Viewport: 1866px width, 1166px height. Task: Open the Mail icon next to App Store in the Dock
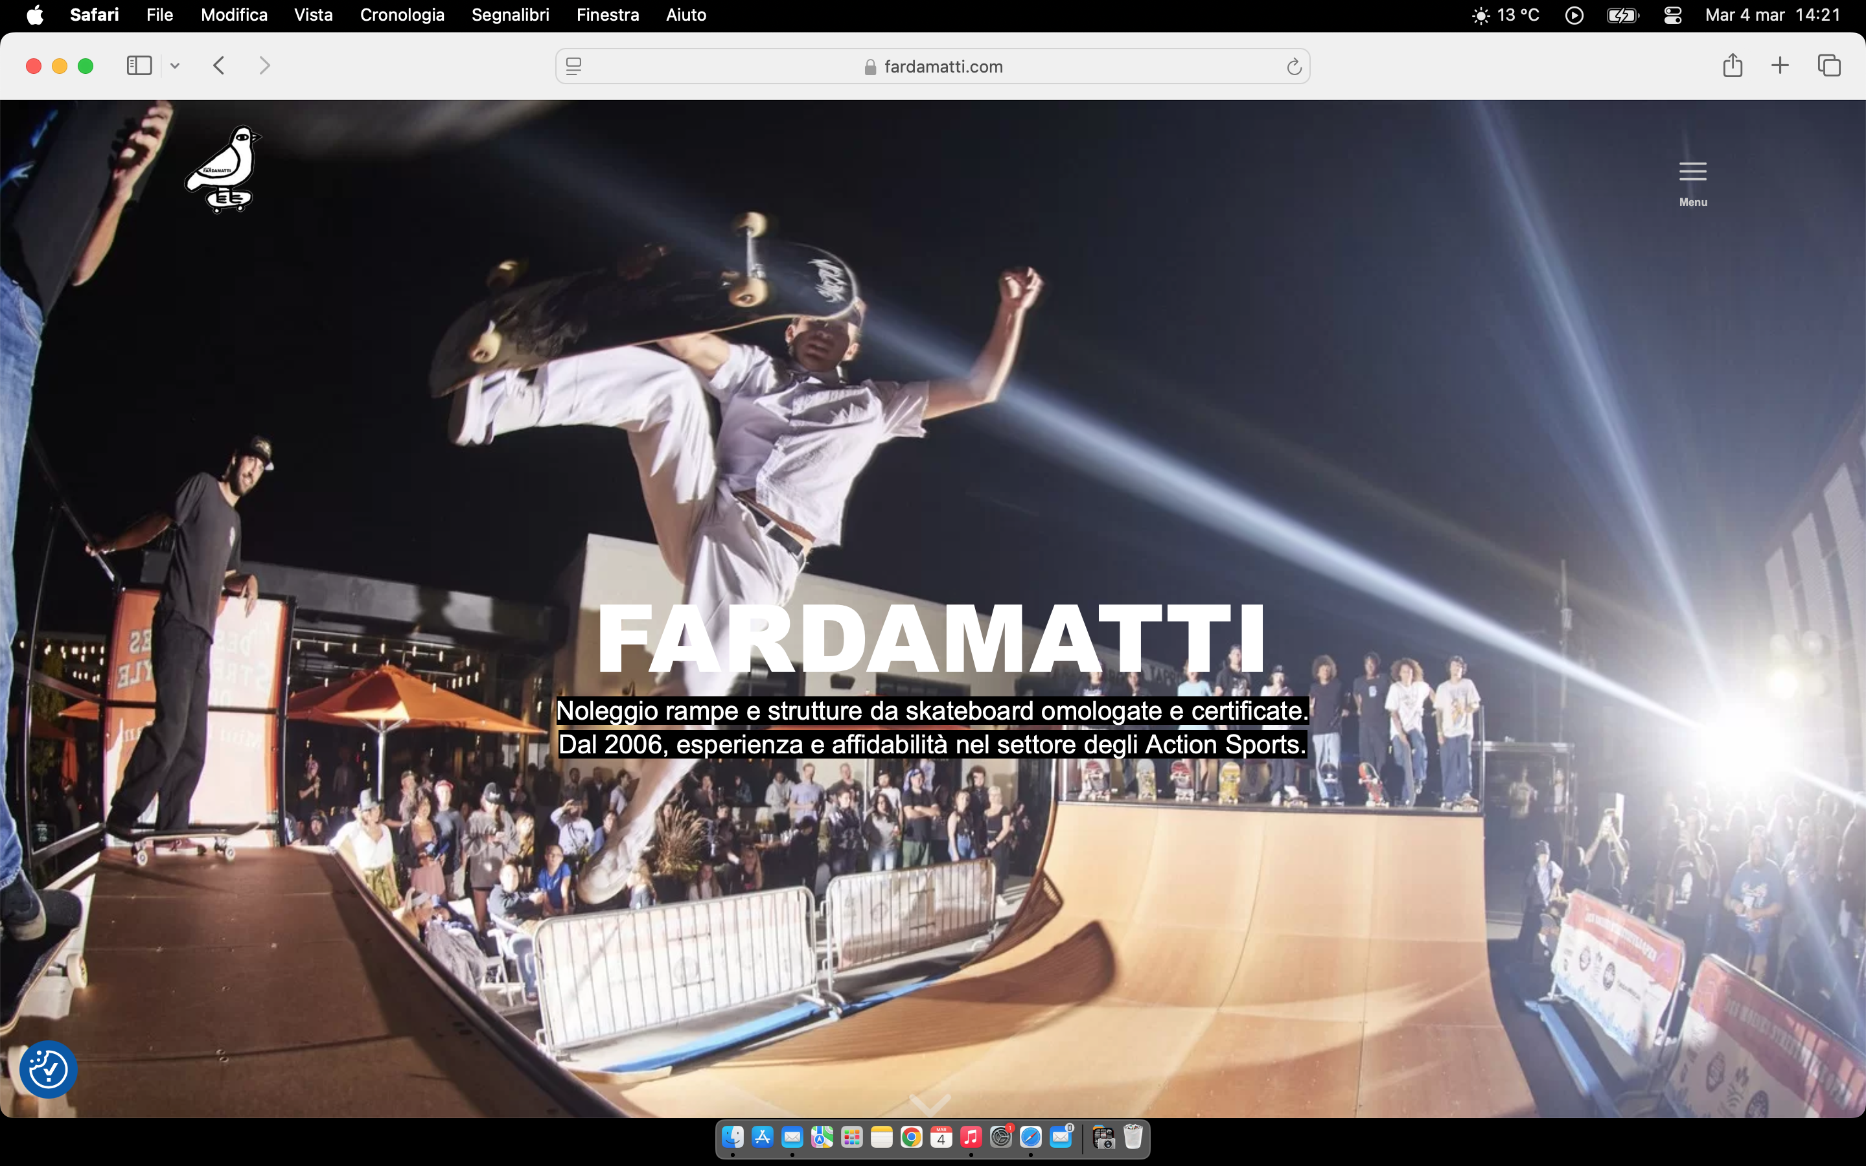792,1137
